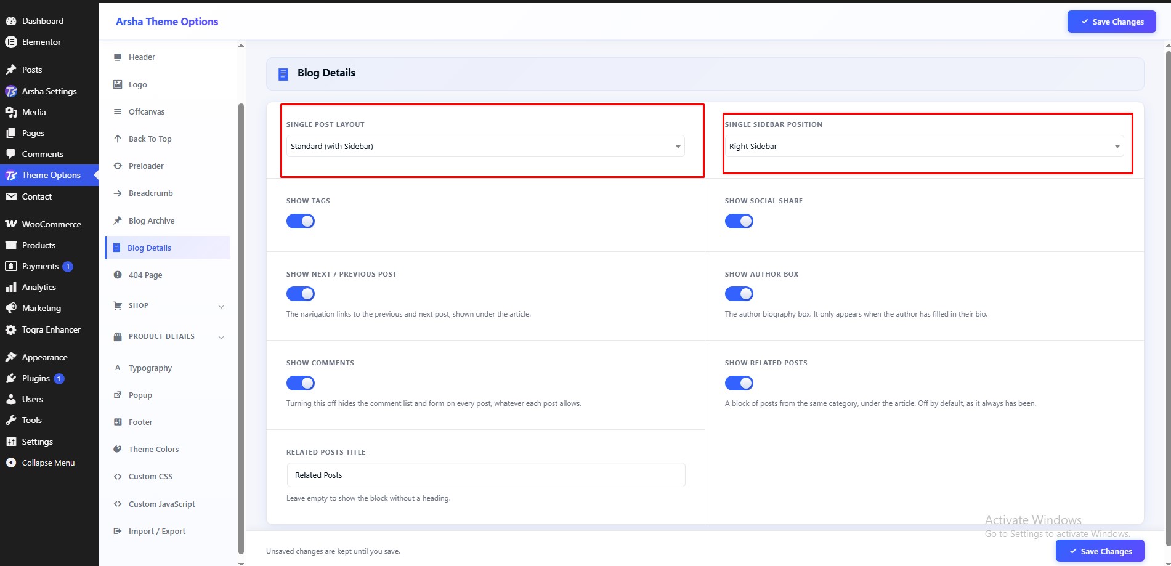The width and height of the screenshot is (1171, 566).
Task: Click the Comments speech bubble icon
Action: click(11, 154)
